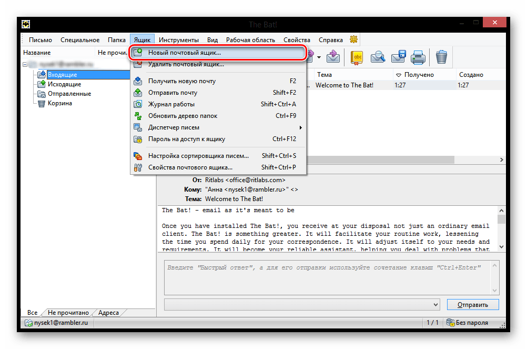The width and height of the screenshot is (527, 349).
Task: Click the 'Без пароля' lock status icon
Action: click(x=450, y=323)
